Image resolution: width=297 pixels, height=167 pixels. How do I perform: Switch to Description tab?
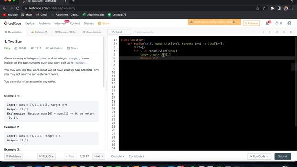13,32
